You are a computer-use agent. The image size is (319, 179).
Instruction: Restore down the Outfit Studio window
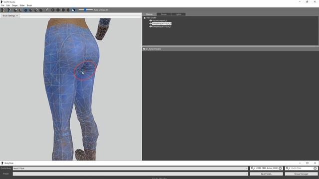[307, 2]
